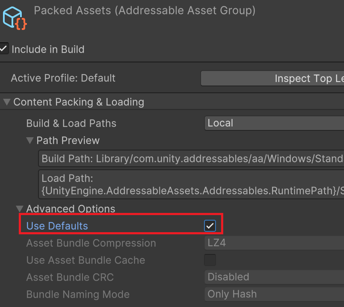Viewport: 344px width, 307px height.
Task: Click the Load Path preview field
Action: point(191,184)
